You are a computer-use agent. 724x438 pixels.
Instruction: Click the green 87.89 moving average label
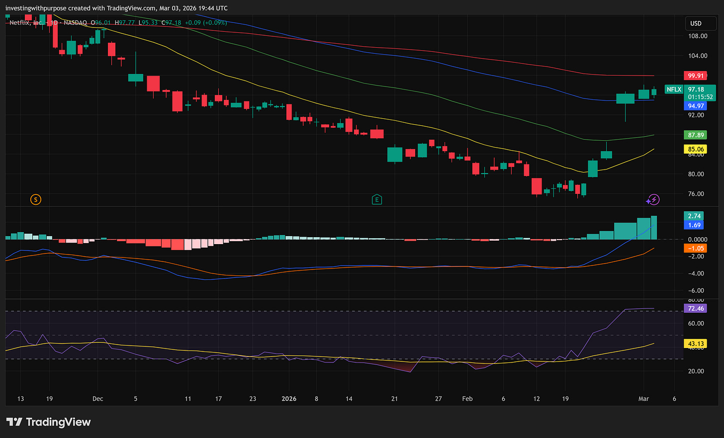[x=696, y=135]
